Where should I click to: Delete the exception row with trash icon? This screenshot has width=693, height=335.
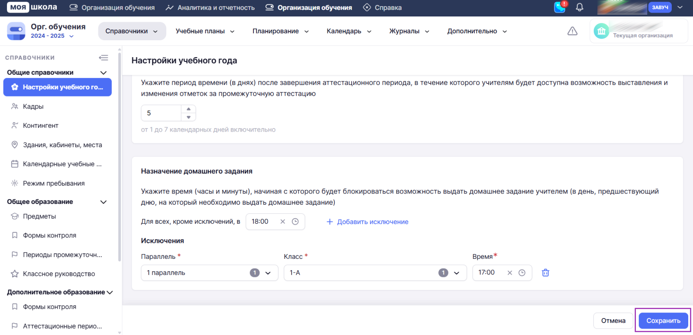coord(545,273)
